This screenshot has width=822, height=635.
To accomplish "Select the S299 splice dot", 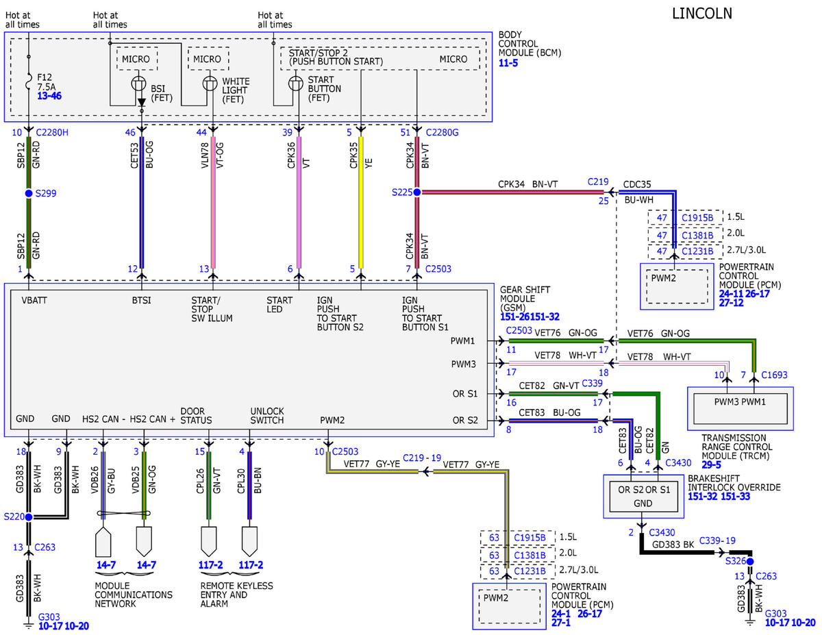I will pyautogui.click(x=29, y=194).
